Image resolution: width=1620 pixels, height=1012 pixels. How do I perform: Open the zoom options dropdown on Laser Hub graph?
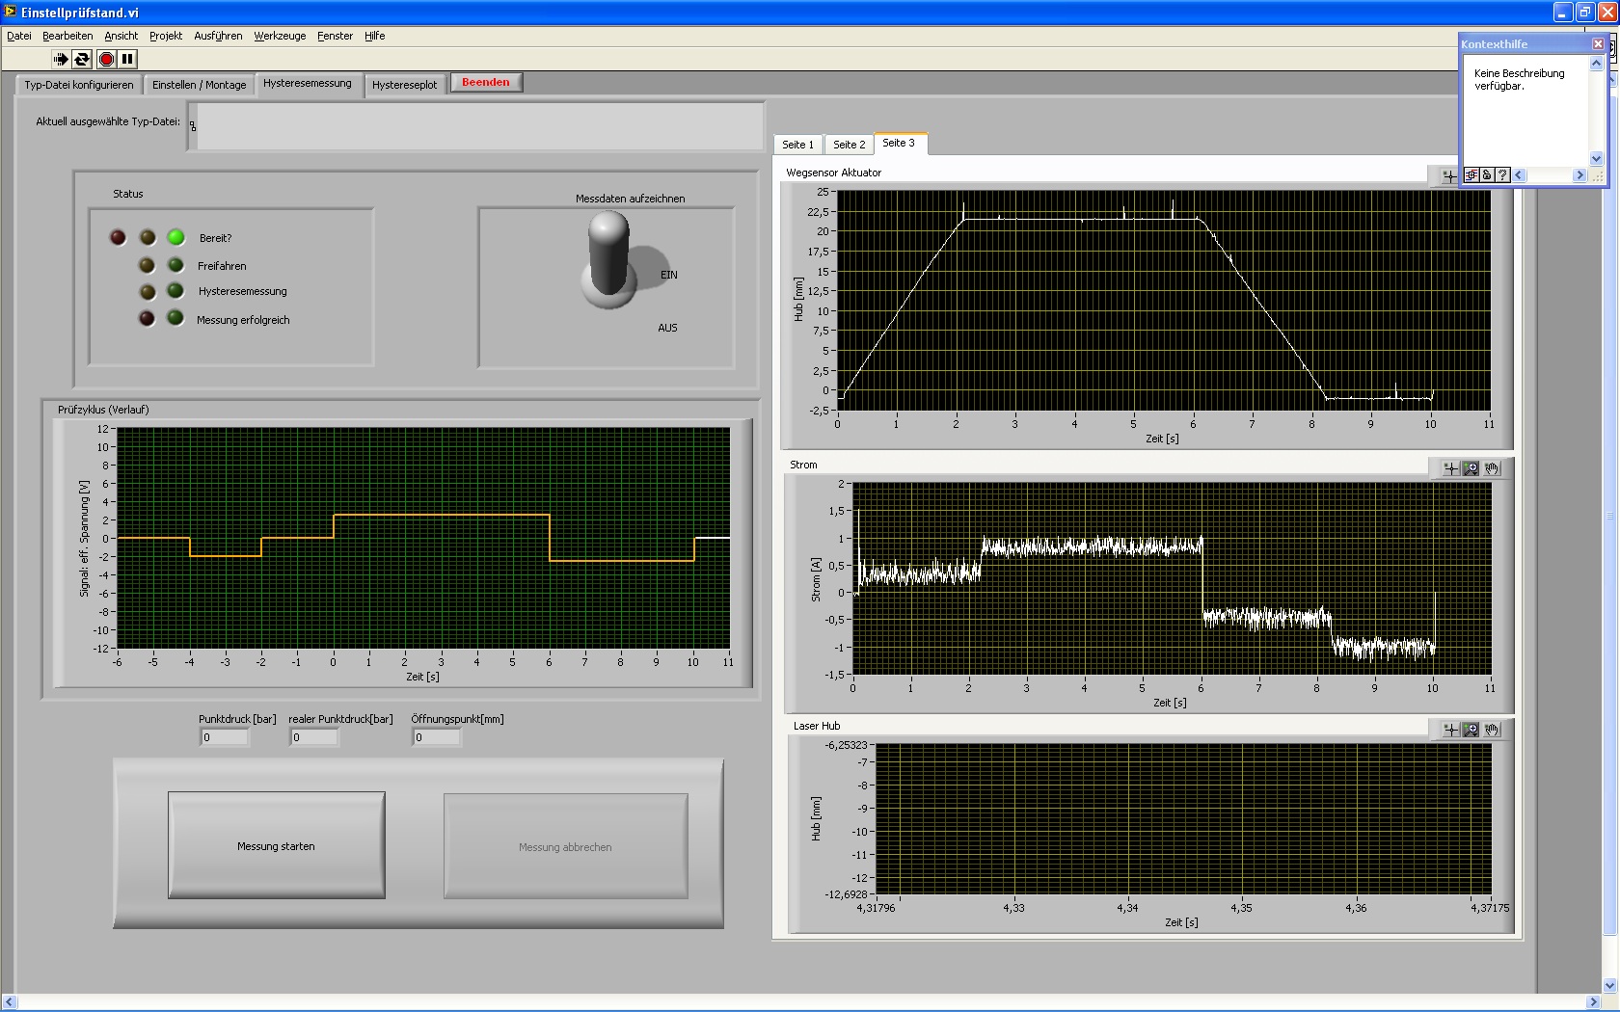pyautogui.click(x=1471, y=730)
